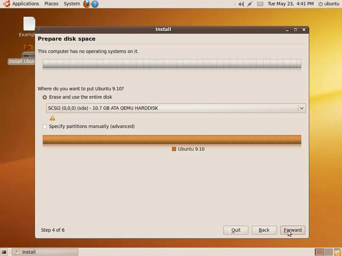Click the clock Tue May 23, 4:41 PM
Screen dimensions: 342x256
click(291, 4)
